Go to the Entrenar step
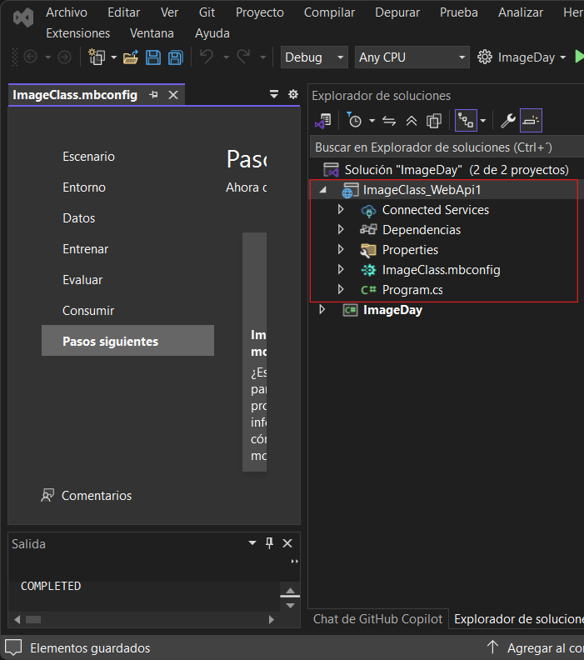The image size is (584, 660). (x=86, y=249)
